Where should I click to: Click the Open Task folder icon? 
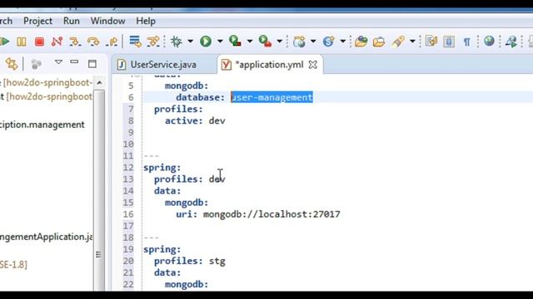pyautogui.click(x=379, y=42)
